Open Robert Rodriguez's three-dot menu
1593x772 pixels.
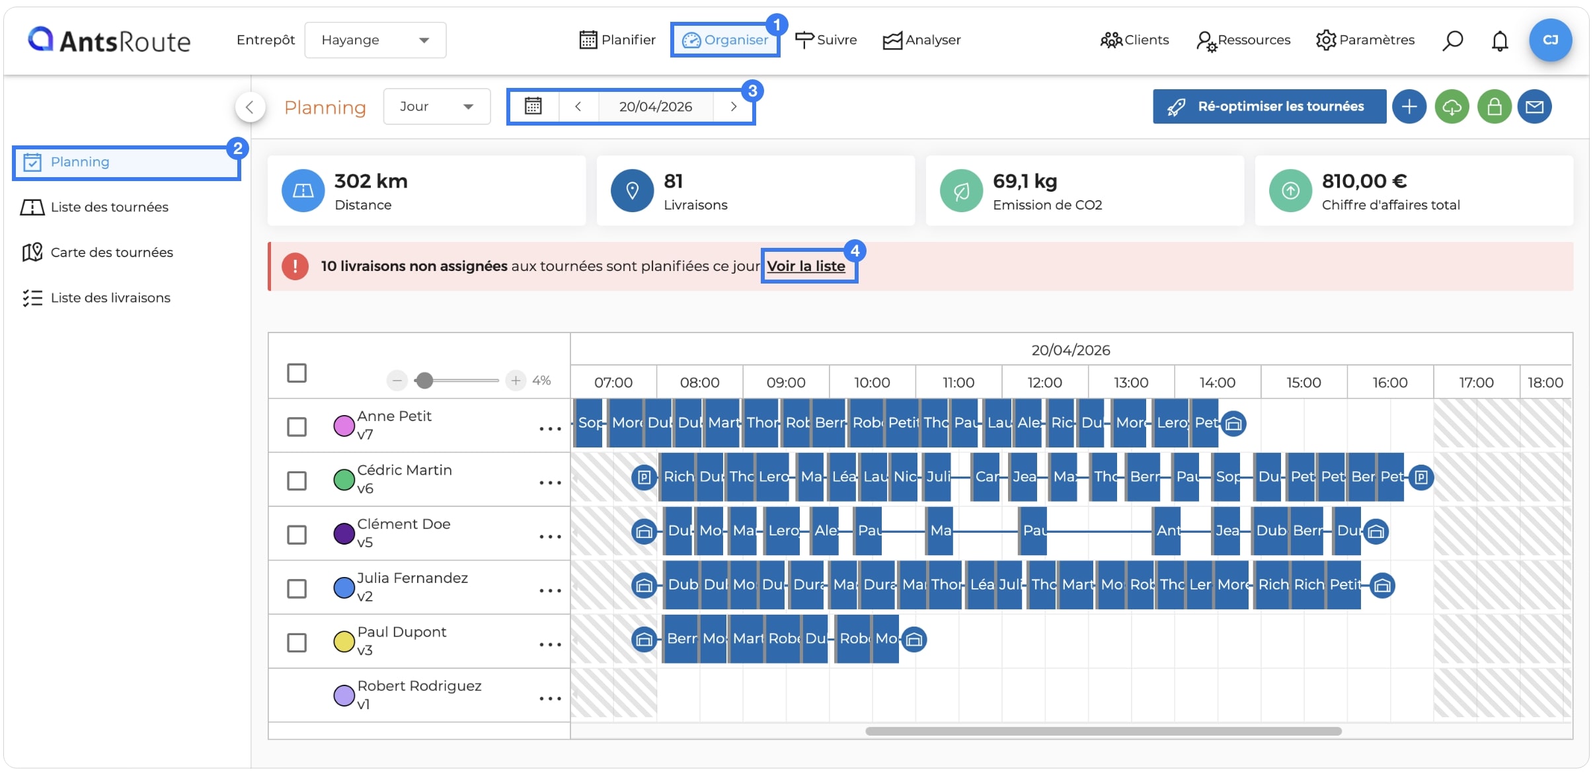point(550,699)
